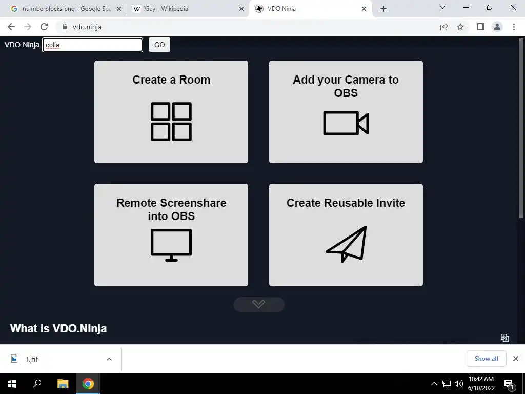The width and height of the screenshot is (525, 394).
Task: Open the tab search dropdown arrow
Action: pos(442,7)
